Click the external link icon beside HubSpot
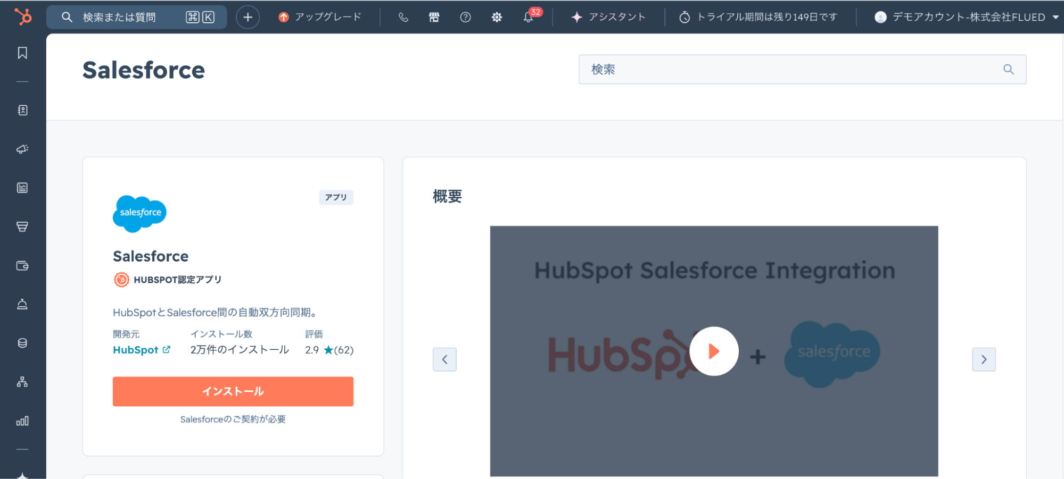The image size is (1064, 479). click(x=167, y=349)
